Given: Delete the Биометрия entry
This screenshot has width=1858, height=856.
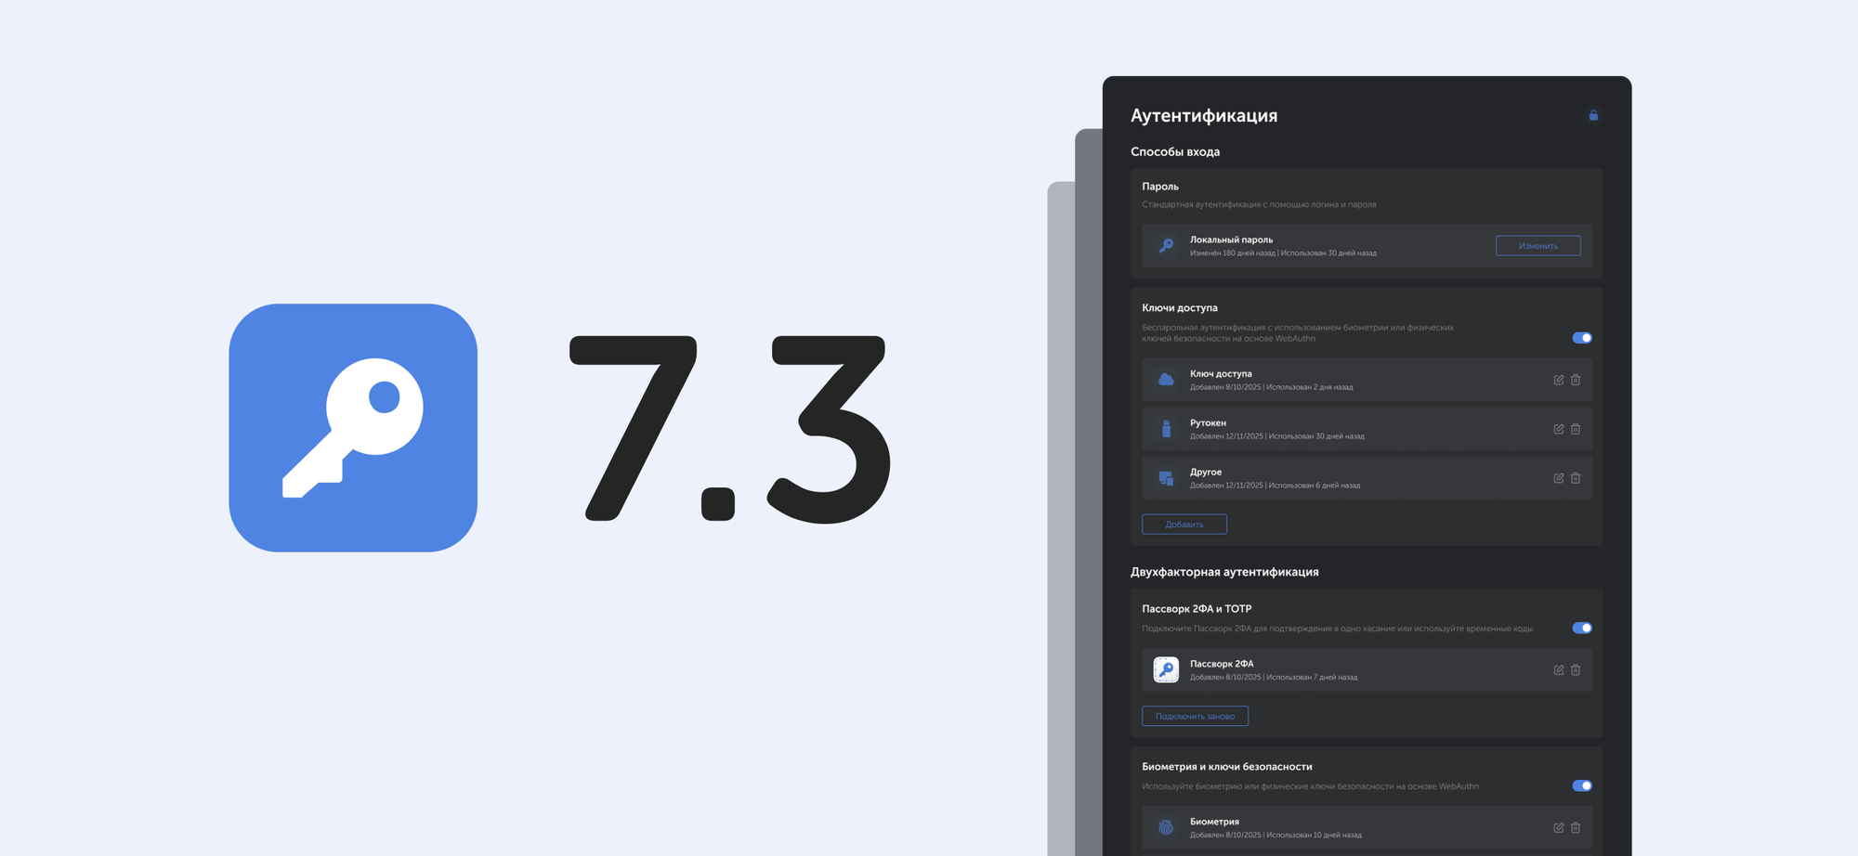Looking at the screenshot, I should tap(1576, 828).
